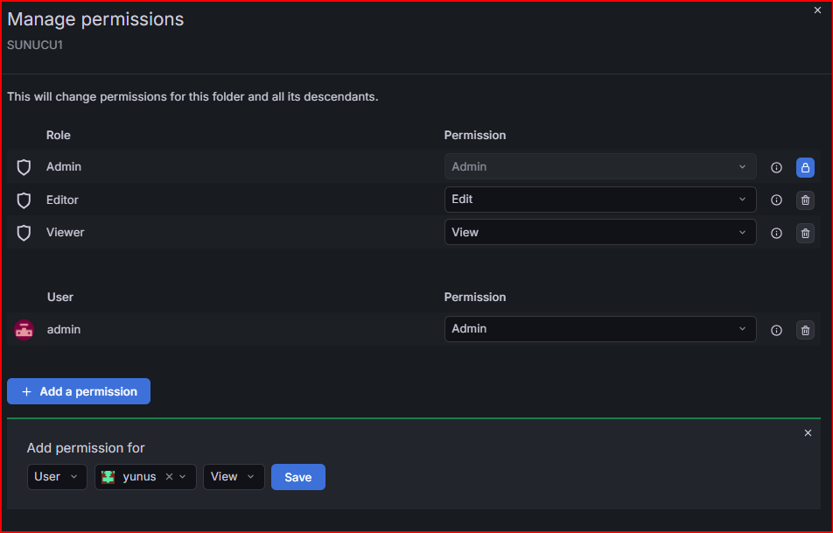Expand the View permission level dropdown
Viewport: 833px width, 533px height.
(x=234, y=477)
